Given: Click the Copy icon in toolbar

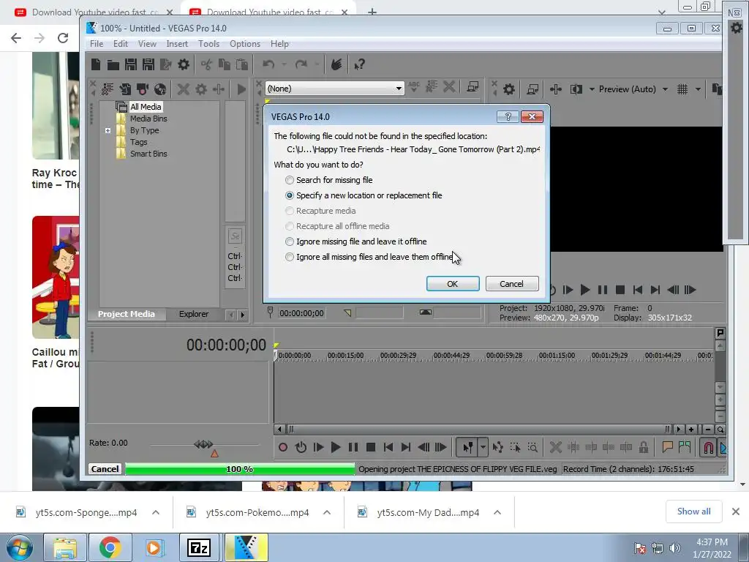Looking at the screenshot, I should tap(224, 64).
